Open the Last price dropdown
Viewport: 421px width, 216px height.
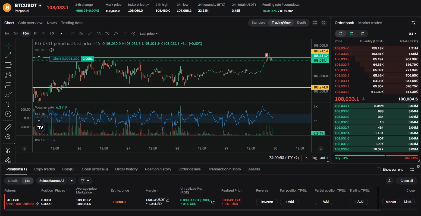click(149, 34)
